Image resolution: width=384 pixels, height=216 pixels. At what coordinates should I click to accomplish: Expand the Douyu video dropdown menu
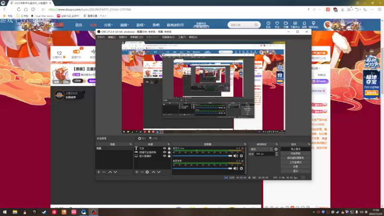tap(124, 25)
